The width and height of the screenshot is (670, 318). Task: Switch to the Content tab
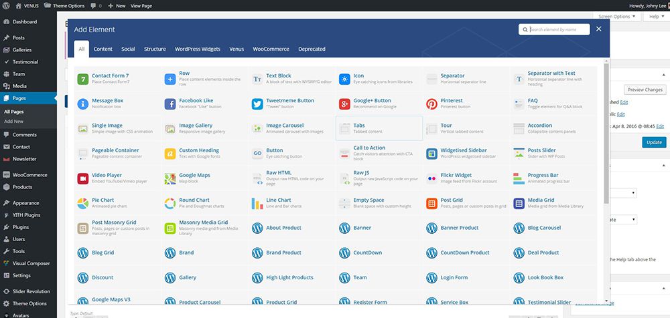[x=103, y=49]
